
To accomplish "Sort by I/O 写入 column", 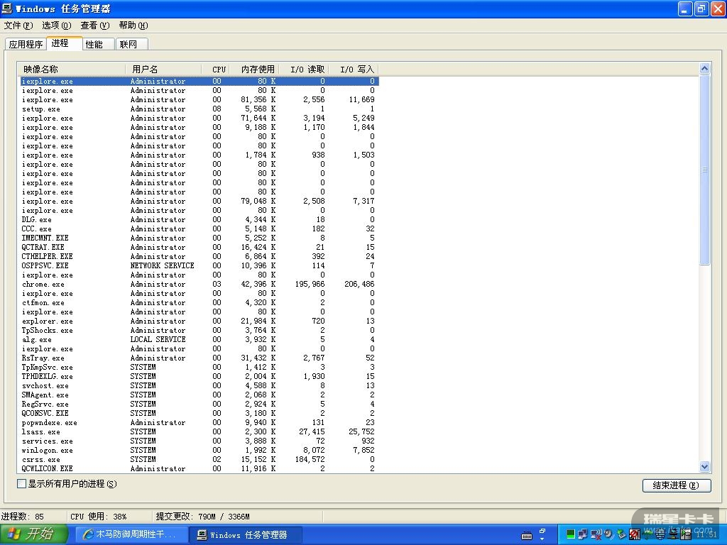I will (x=354, y=69).
